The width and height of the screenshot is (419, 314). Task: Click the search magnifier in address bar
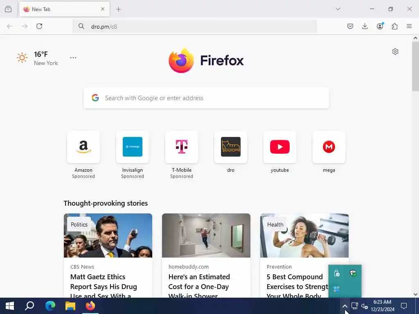pos(81,26)
